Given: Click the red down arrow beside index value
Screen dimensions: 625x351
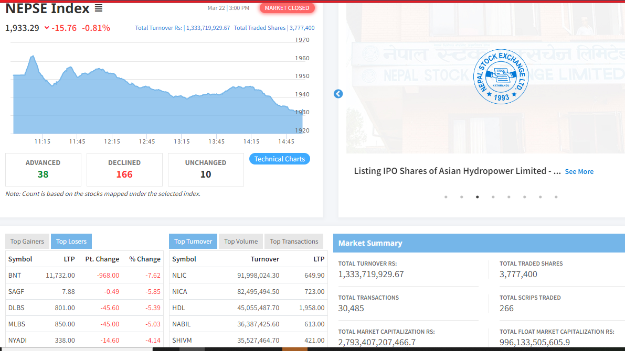Looking at the screenshot, I should pyautogui.click(x=47, y=28).
